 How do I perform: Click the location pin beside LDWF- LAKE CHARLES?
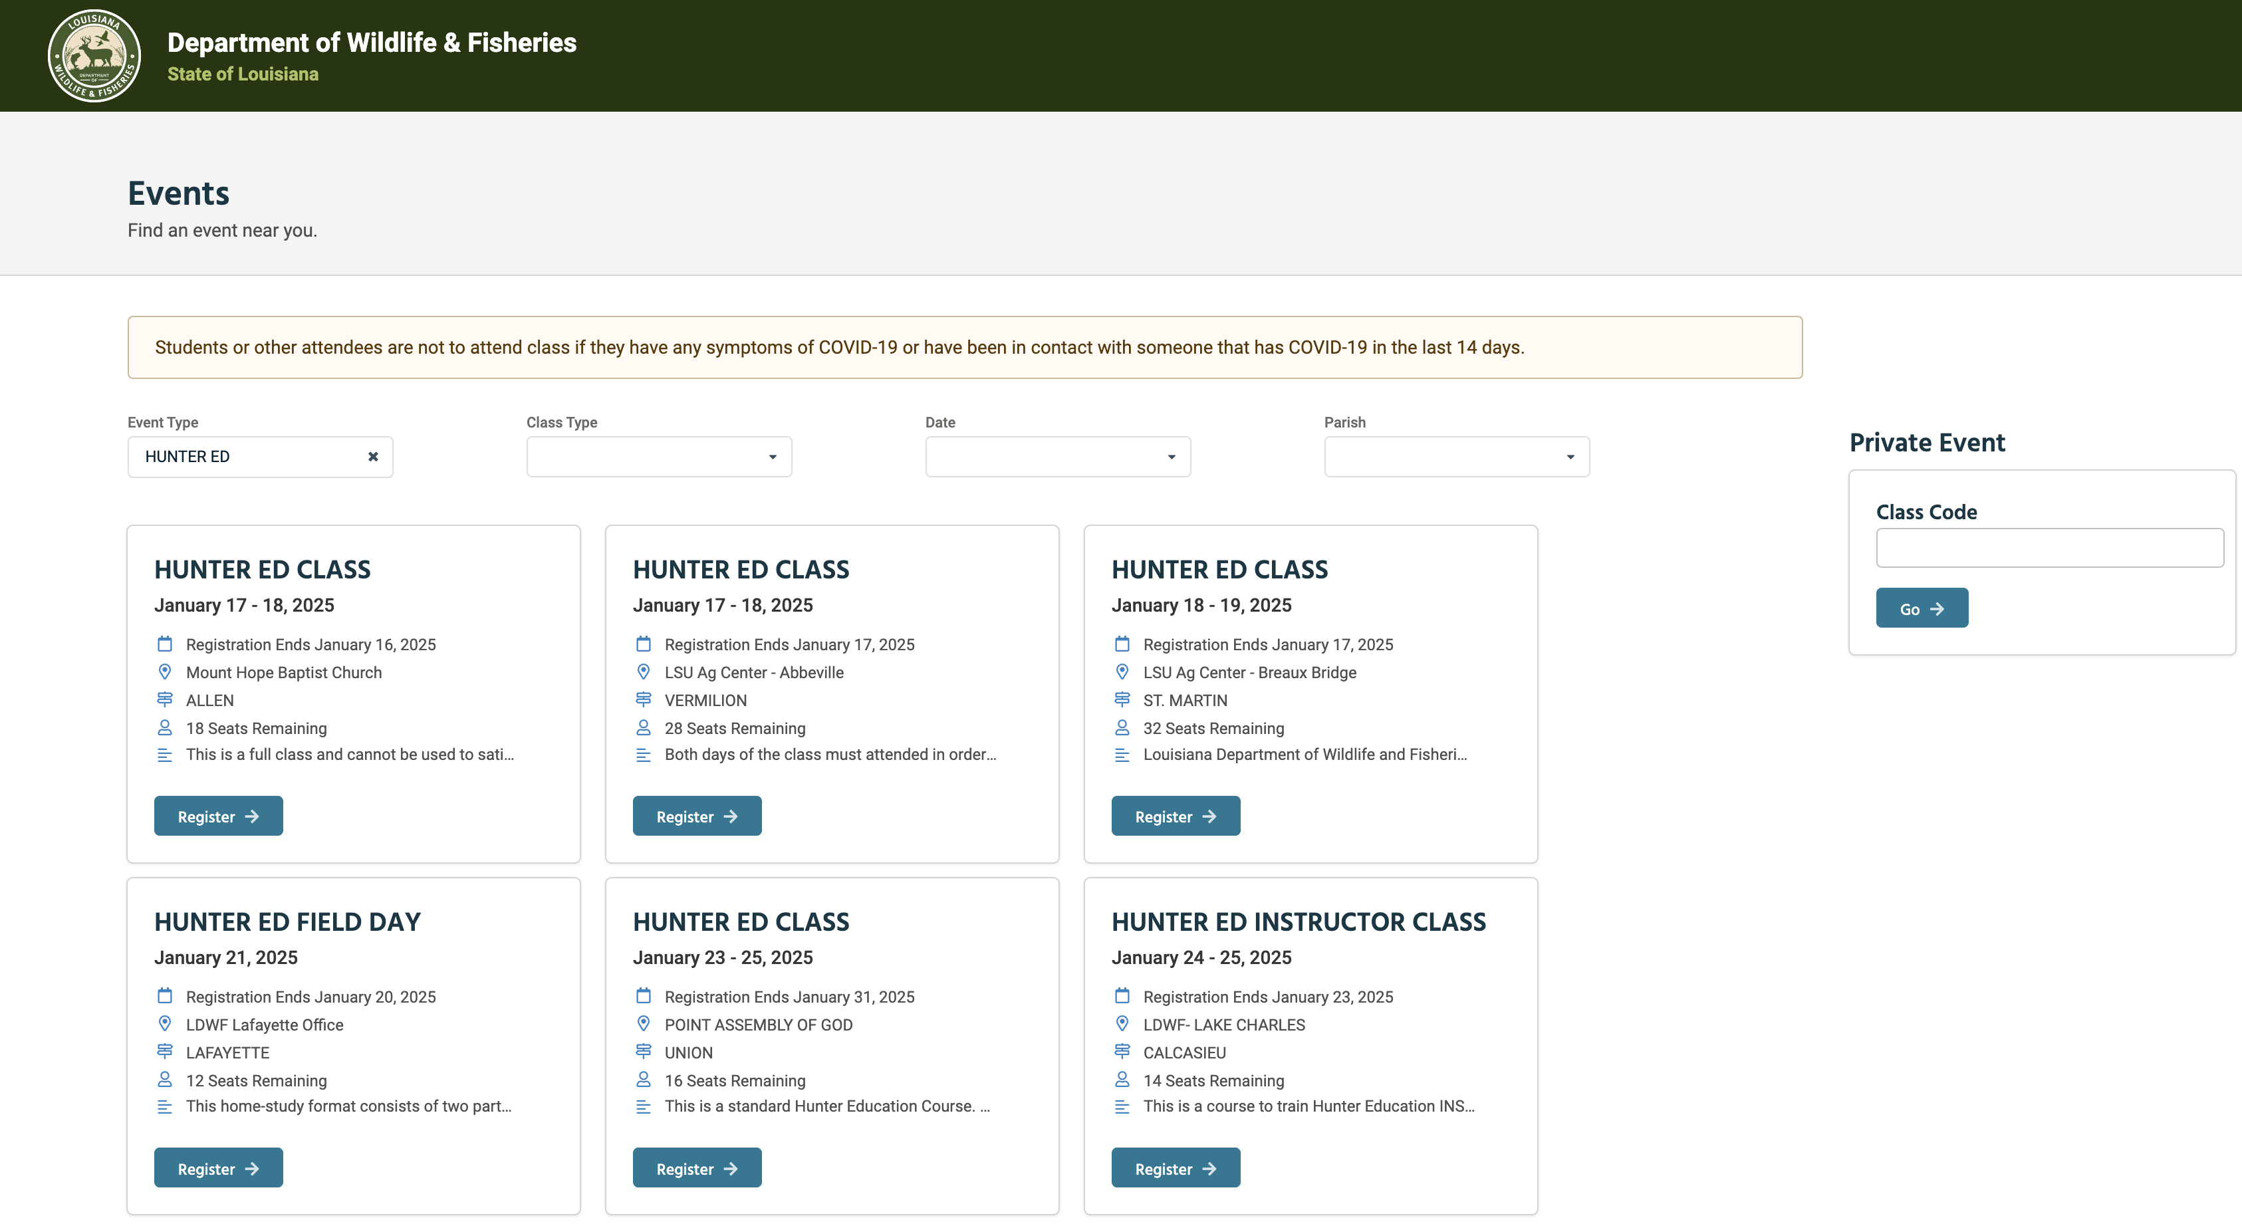click(x=1122, y=1024)
